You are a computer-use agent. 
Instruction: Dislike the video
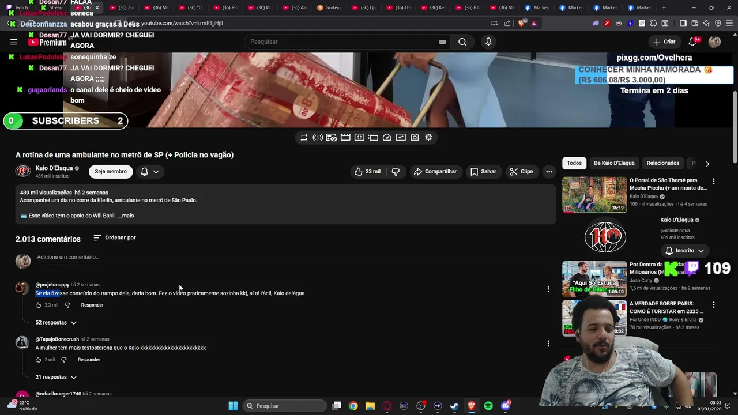pos(396,171)
